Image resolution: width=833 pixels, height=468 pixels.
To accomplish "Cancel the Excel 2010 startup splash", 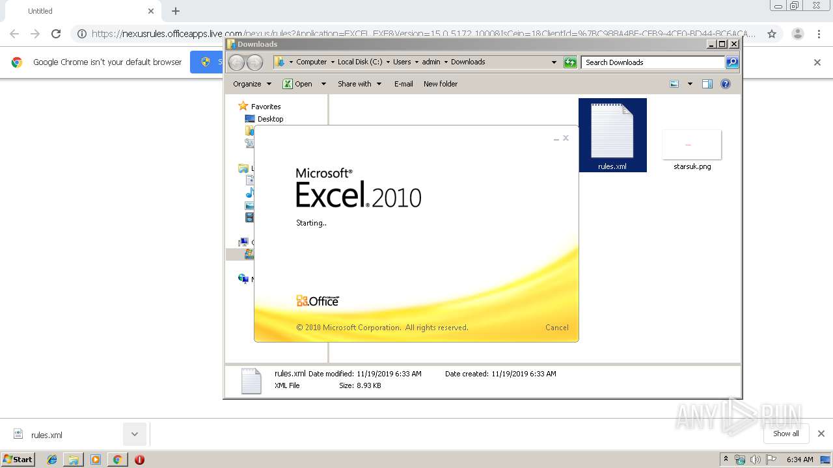I will 556,328.
